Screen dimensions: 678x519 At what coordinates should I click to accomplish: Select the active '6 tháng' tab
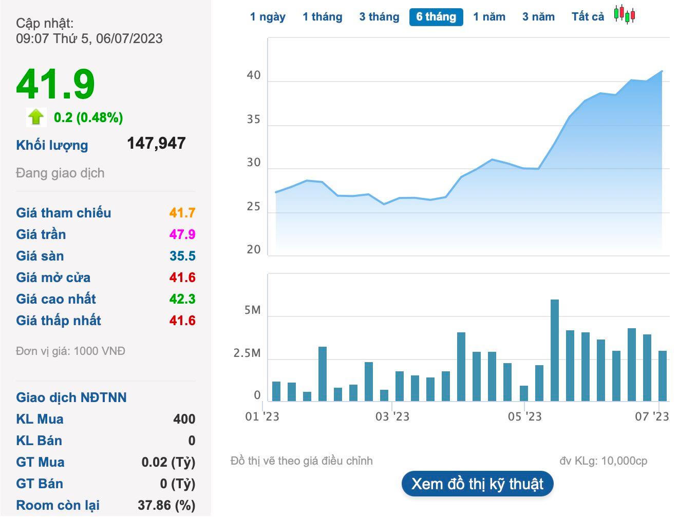[x=436, y=17]
